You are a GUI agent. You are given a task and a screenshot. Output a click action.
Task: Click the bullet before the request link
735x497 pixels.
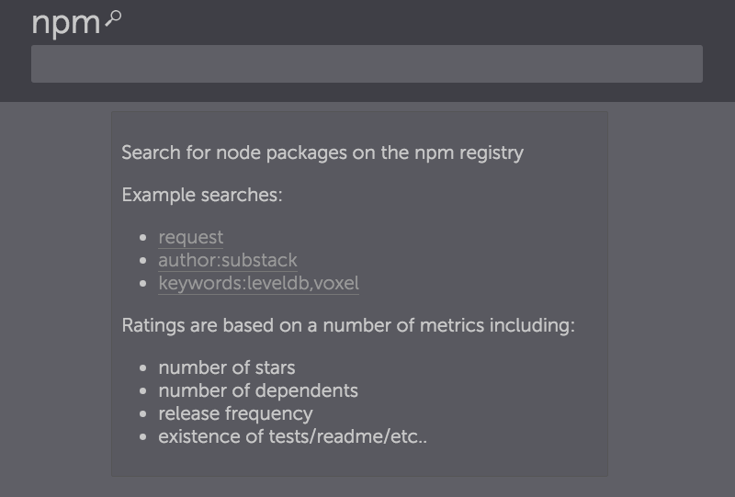tap(142, 238)
